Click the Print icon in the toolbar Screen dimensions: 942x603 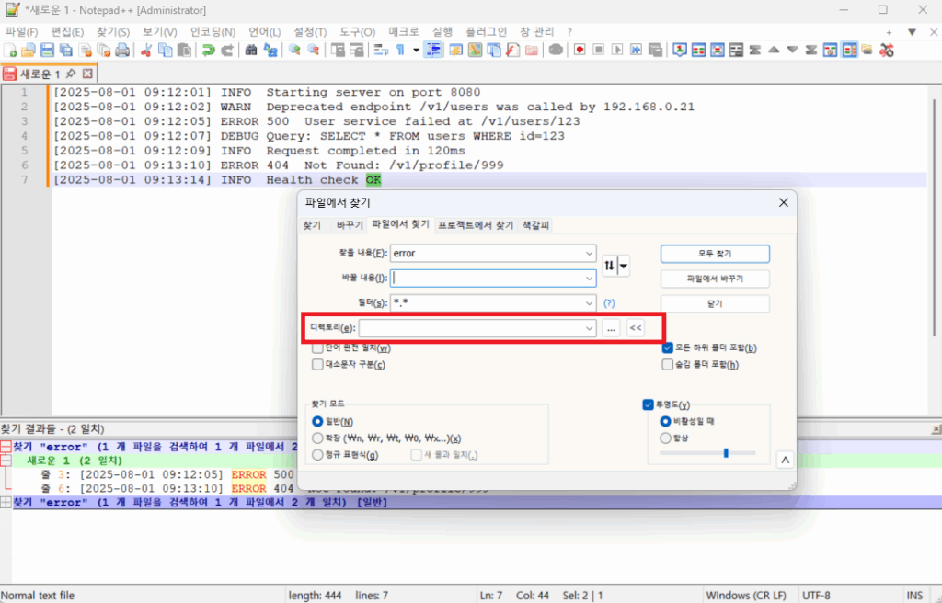pos(122,50)
